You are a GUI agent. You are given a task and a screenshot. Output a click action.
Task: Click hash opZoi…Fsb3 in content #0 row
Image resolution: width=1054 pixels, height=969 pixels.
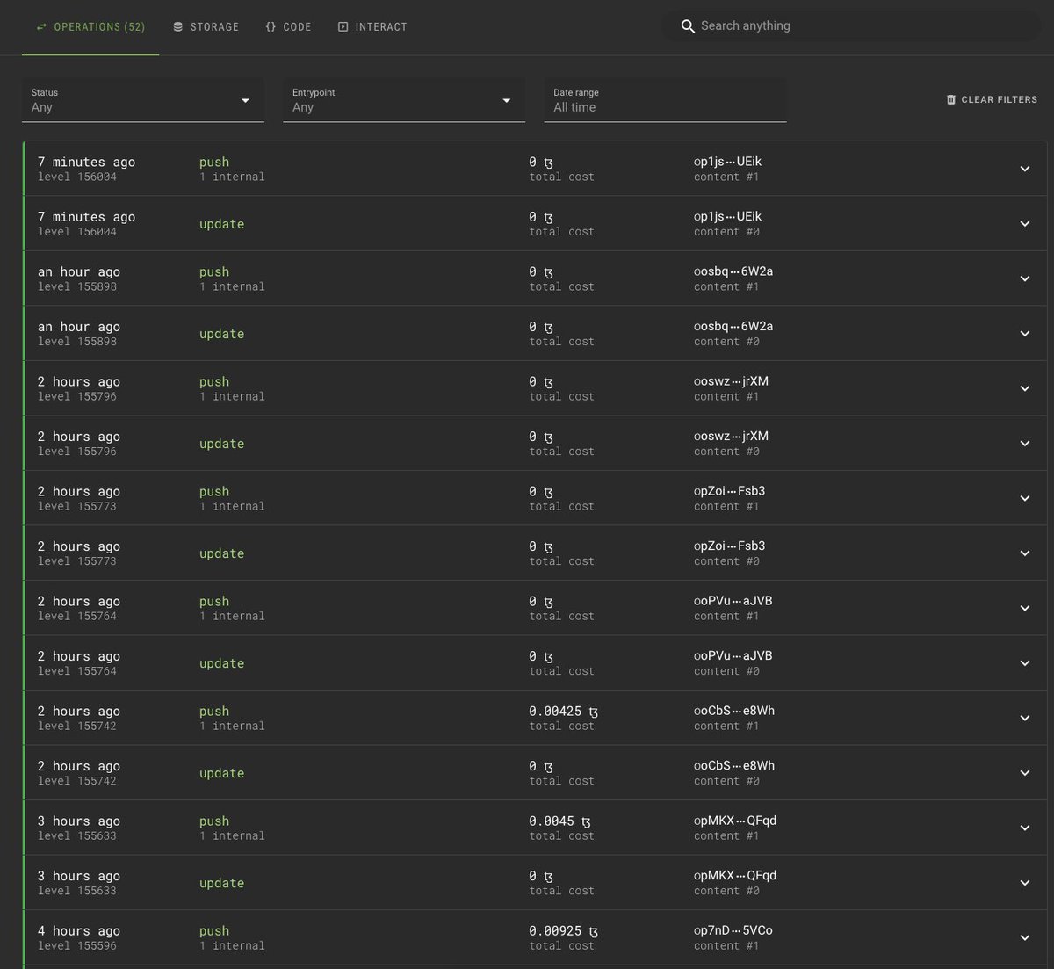click(729, 546)
